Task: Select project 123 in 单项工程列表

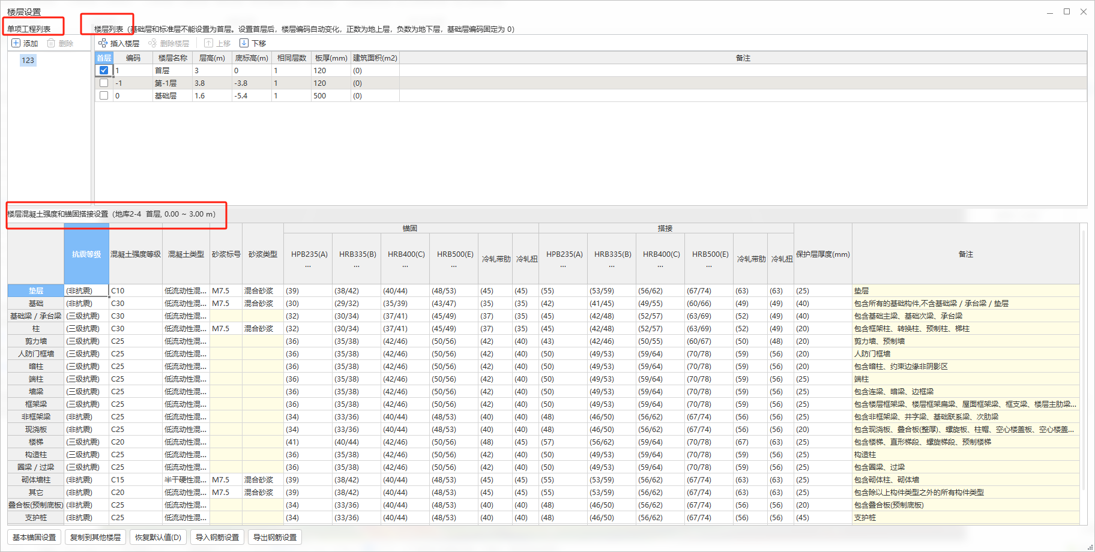Action: pos(28,60)
